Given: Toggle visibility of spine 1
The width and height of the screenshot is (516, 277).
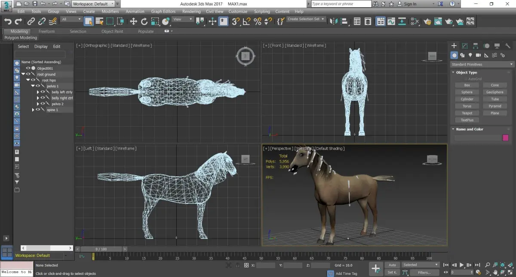Looking at the screenshot, I should (38, 110).
